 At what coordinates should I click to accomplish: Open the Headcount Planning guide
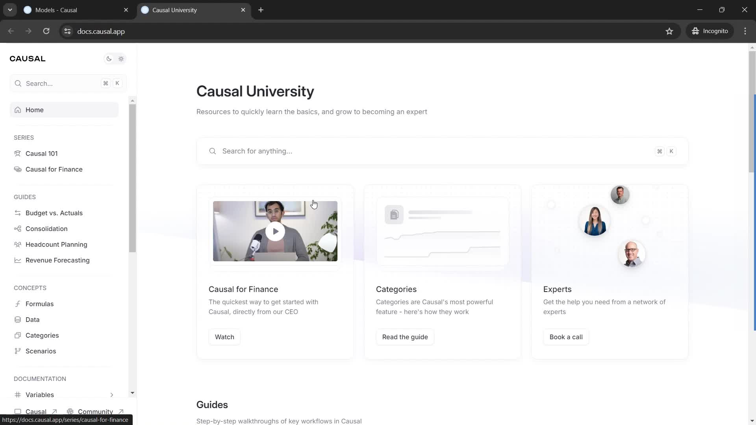pos(56,244)
